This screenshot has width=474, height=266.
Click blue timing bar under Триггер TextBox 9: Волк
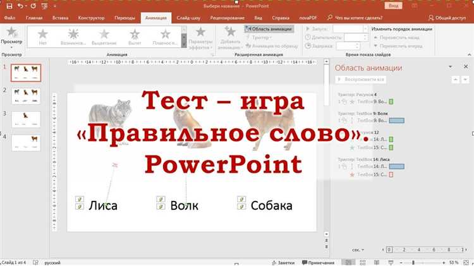[397, 120]
